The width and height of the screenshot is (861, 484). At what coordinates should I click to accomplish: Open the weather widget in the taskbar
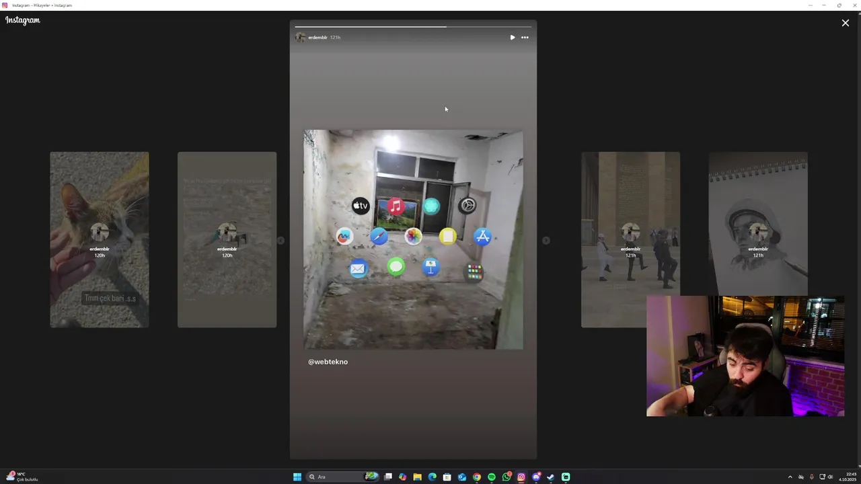(22, 477)
